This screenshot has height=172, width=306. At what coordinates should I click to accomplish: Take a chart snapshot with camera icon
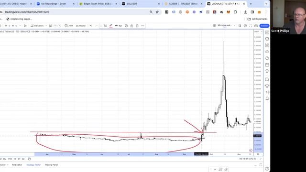click(256, 26)
